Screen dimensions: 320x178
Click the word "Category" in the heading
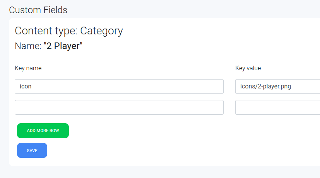[102, 31]
